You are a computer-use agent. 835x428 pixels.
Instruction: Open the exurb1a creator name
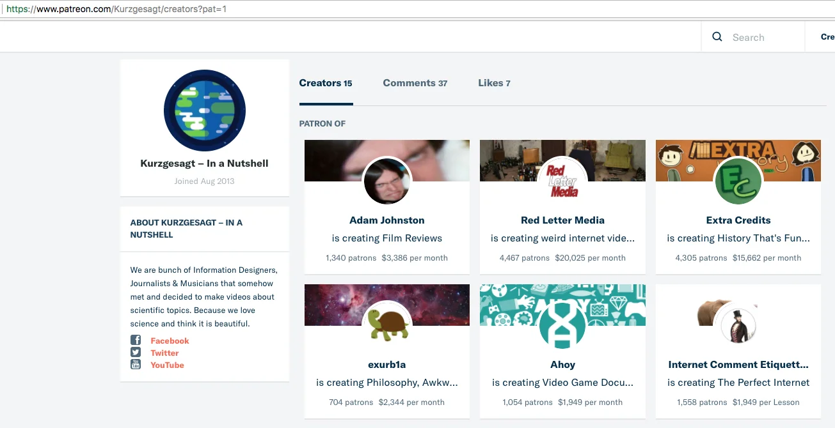[387, 365]
